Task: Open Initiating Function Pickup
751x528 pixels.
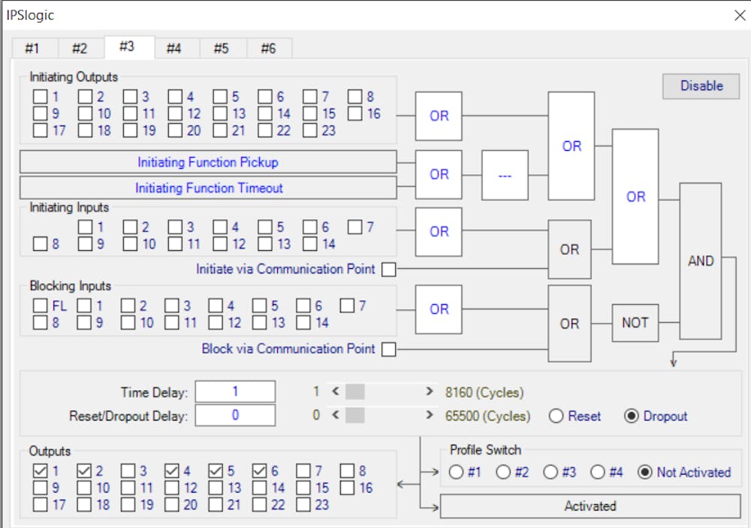Action: pyautogui.click(x=208, y=162)
